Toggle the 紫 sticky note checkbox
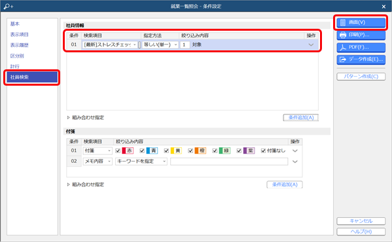The image size is (392, 242). pyautogui.click(x=239, y=151)
